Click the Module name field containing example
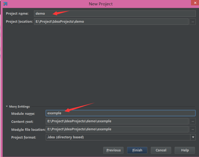Image resolution: width=199 pixels, height=157 pixels. point(120,113)
